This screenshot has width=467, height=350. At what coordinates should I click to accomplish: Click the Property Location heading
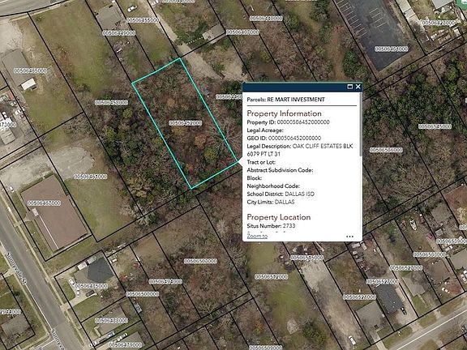[x=279, y=217]
